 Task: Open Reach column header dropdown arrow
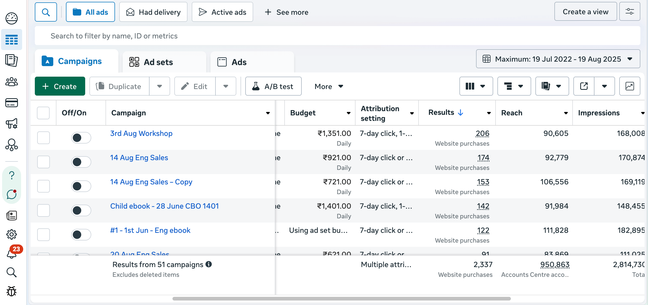tap(566, 113)
